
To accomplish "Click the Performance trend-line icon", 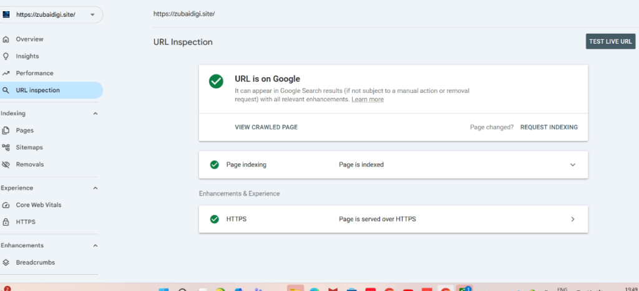I will point(6,74).
